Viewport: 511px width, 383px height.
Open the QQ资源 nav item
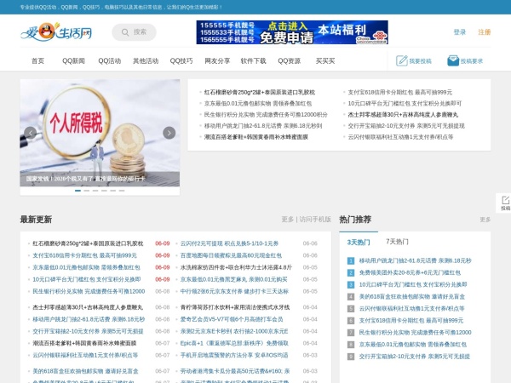(x=289, y=61)
